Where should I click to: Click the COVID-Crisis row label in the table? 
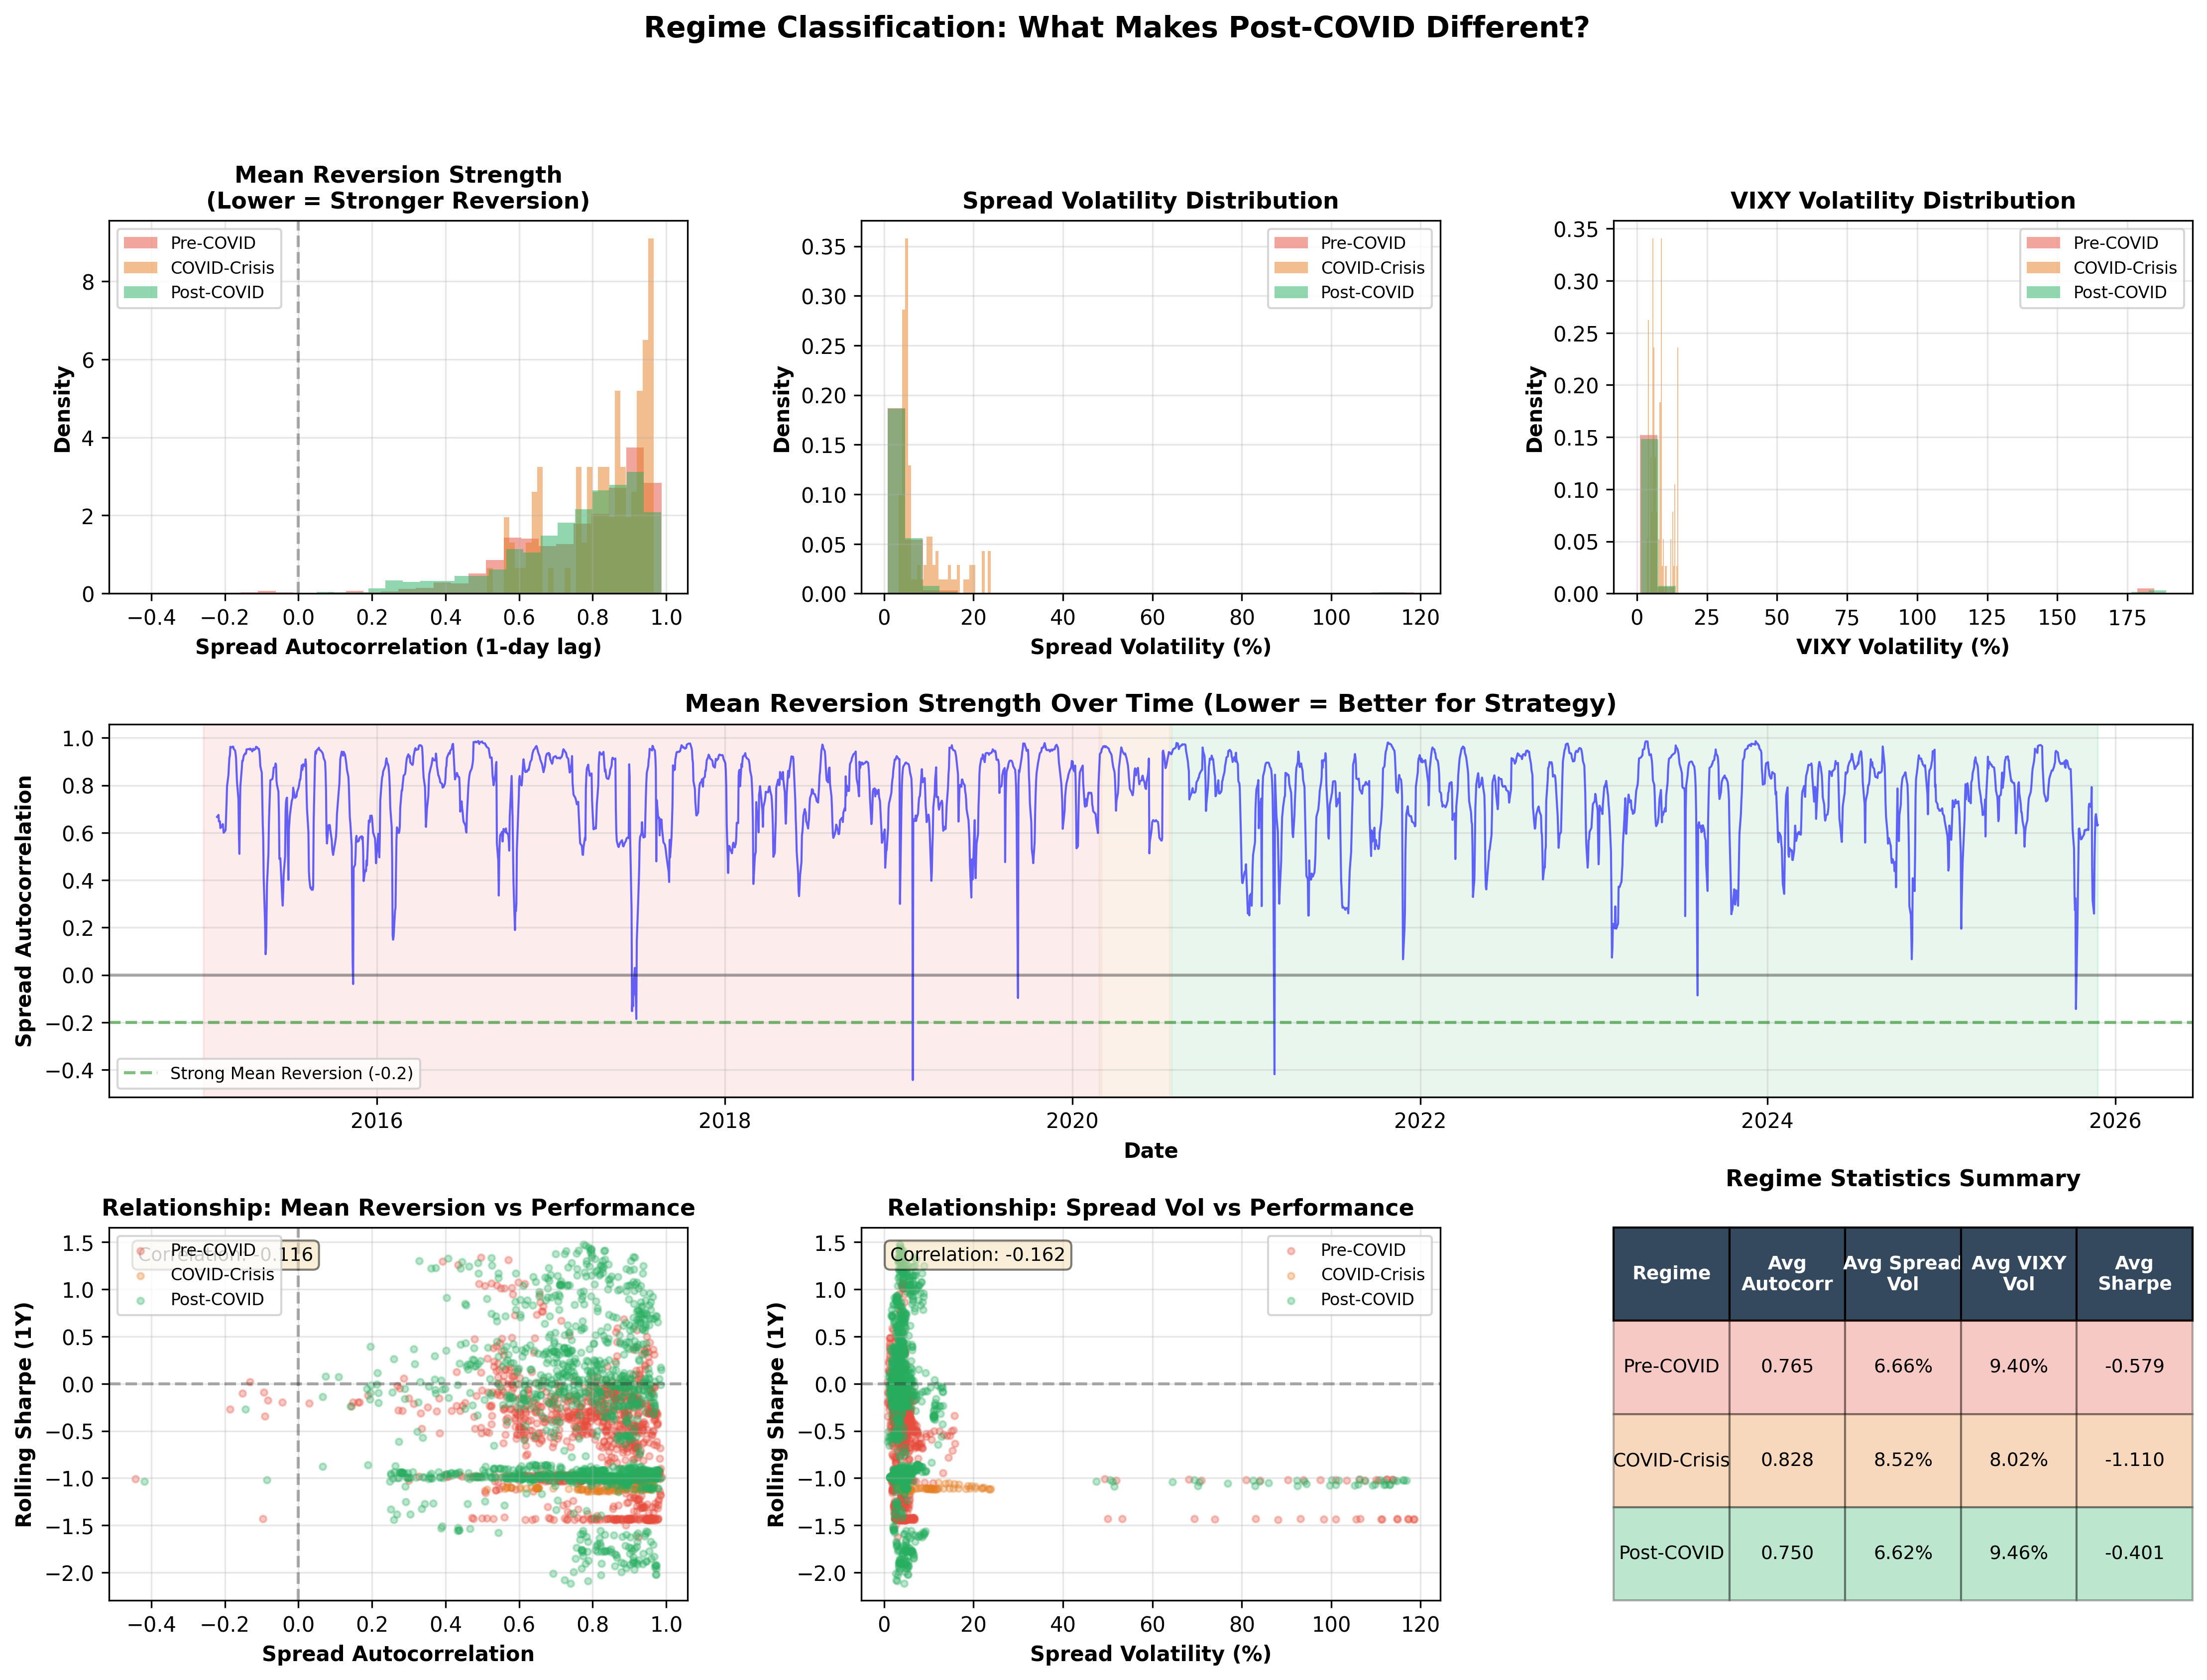(x=1670, y=1460)
